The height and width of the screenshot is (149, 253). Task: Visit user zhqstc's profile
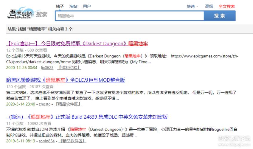coord(44,104)
